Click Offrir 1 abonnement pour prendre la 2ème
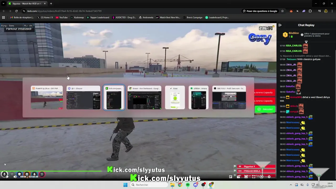336x189 pixels. click(315, 35)
